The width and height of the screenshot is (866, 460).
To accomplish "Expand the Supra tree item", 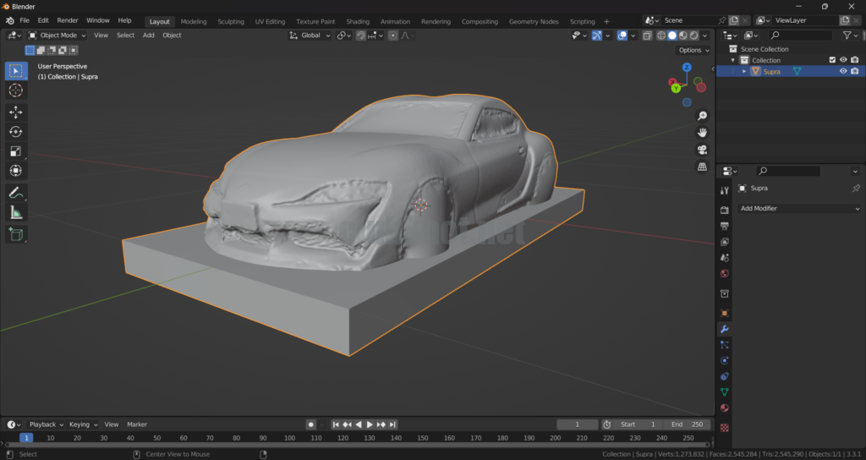I will coord(745,72).
